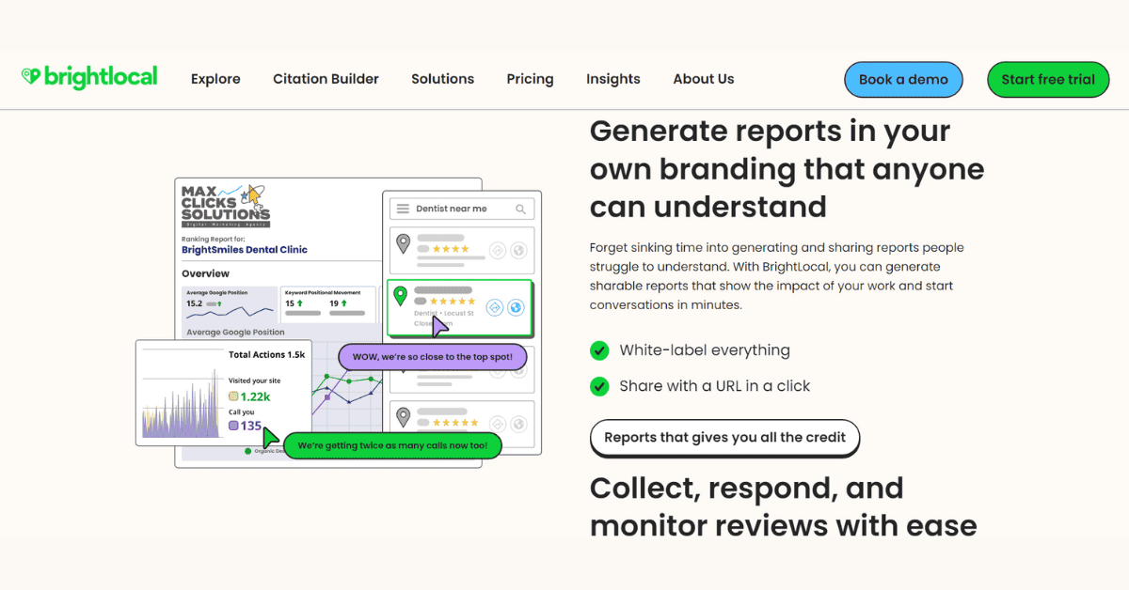
Task: Click the green up arrow beside 19
Action: (344, 303)
